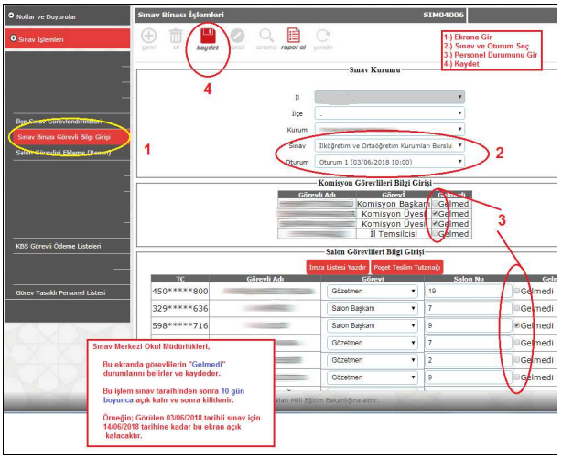Open the 'Sınav' exam selection dropdown
Screen dimensions: 562x457
[x=390, y=145]
